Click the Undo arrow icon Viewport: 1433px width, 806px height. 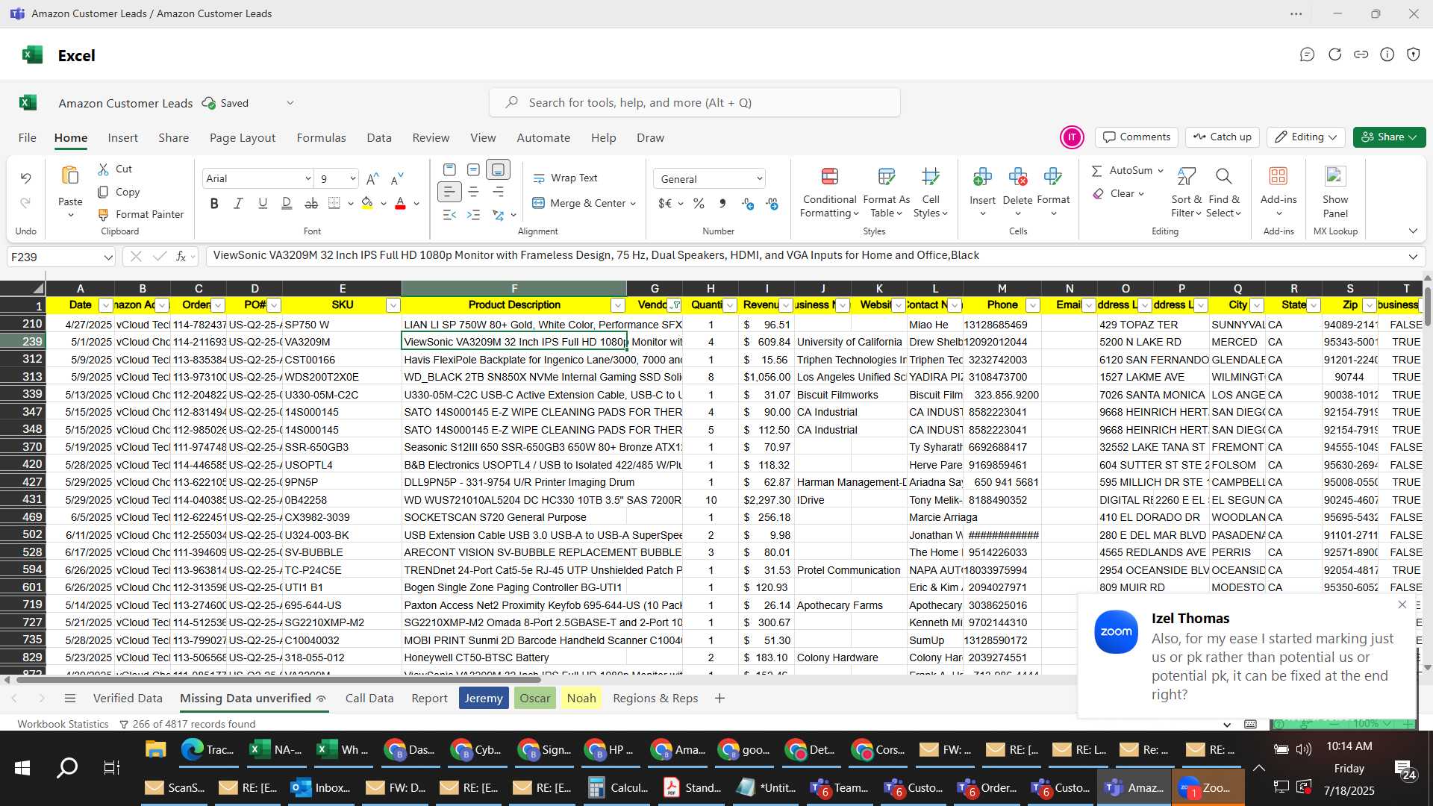pos(25,178)
